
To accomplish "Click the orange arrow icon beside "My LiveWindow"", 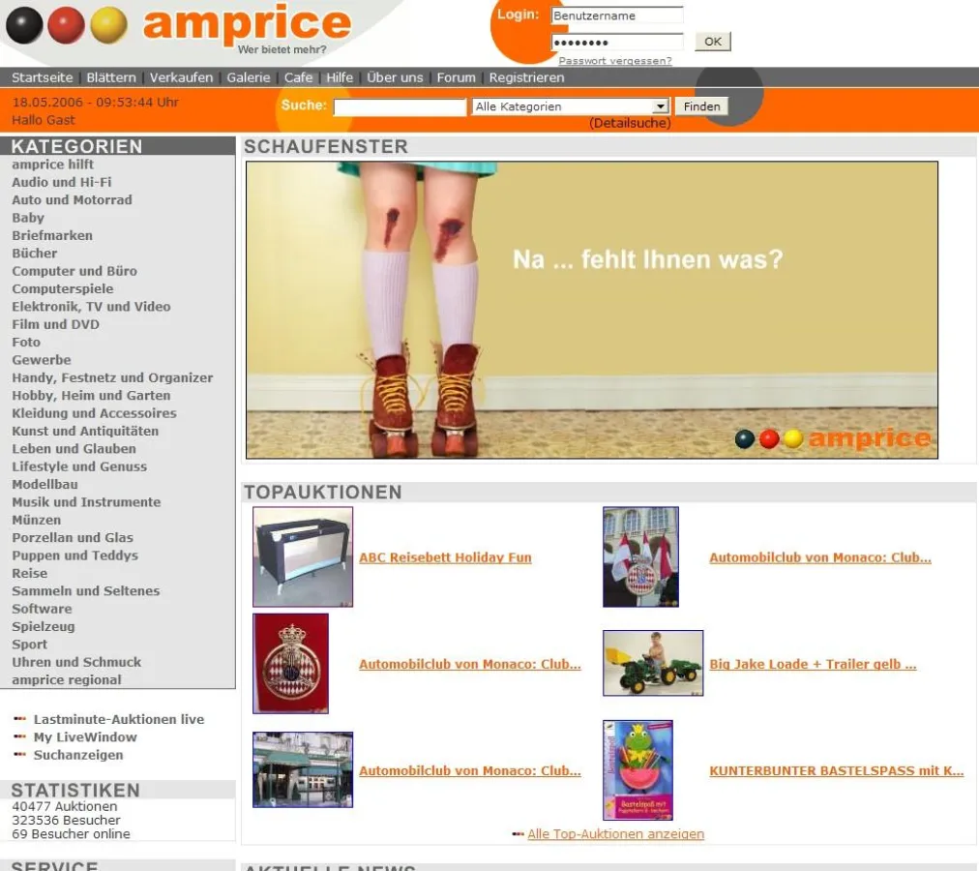I will 20,737.
